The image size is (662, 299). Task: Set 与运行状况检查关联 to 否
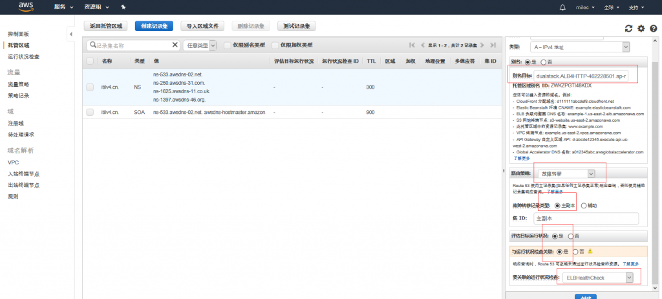575,252
